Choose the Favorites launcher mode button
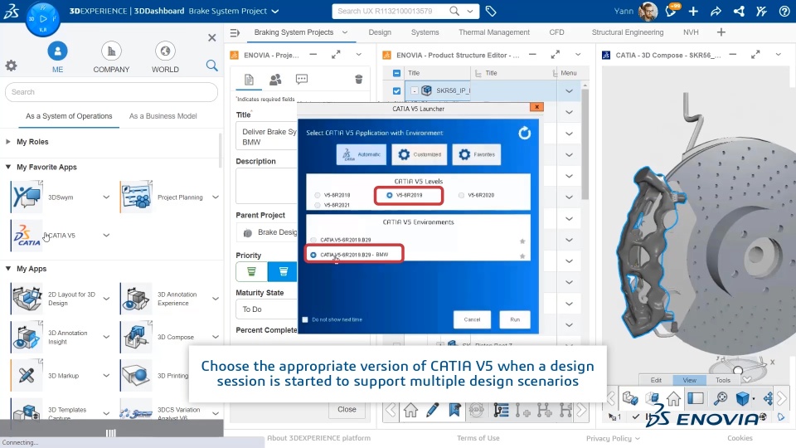Viewport: 796px width, 448px height. (476, 154)
